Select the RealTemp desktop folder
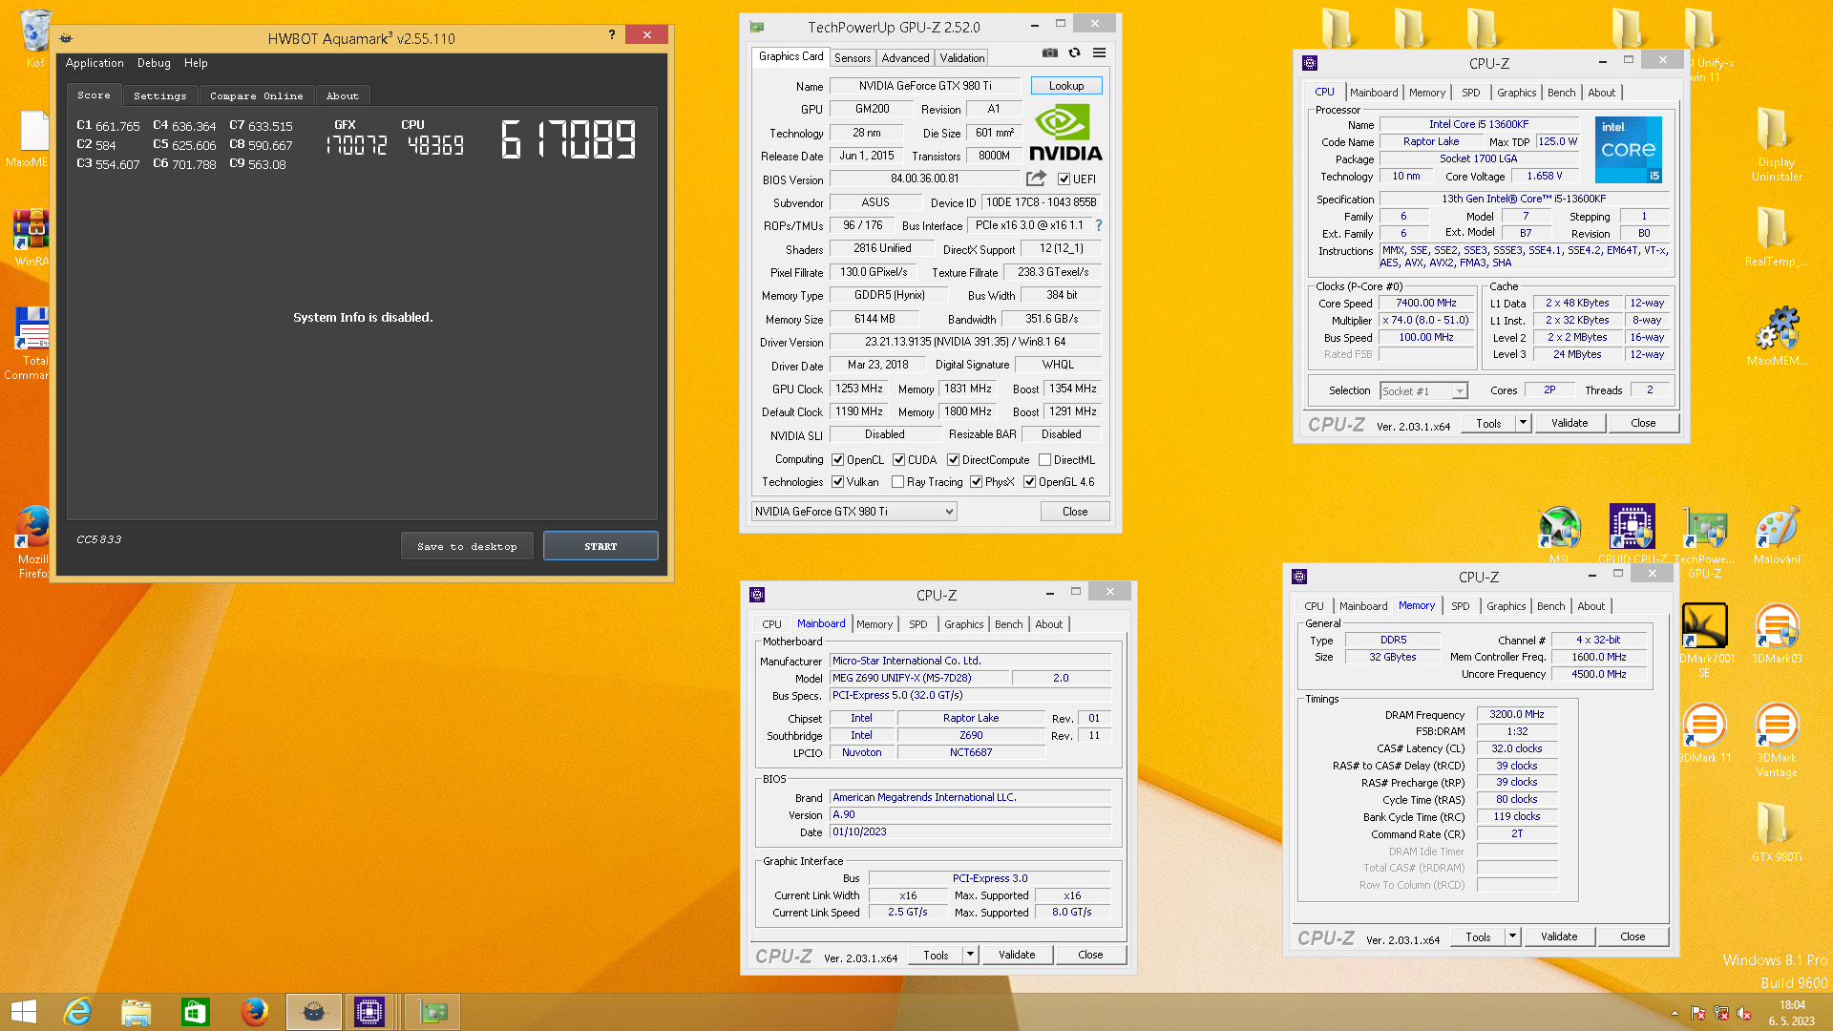The width and height of the screenshot is (1833, 1031). [1777, 235]
